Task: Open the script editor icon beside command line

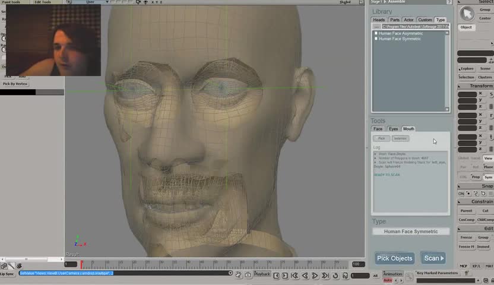Action: pos(239,275)
